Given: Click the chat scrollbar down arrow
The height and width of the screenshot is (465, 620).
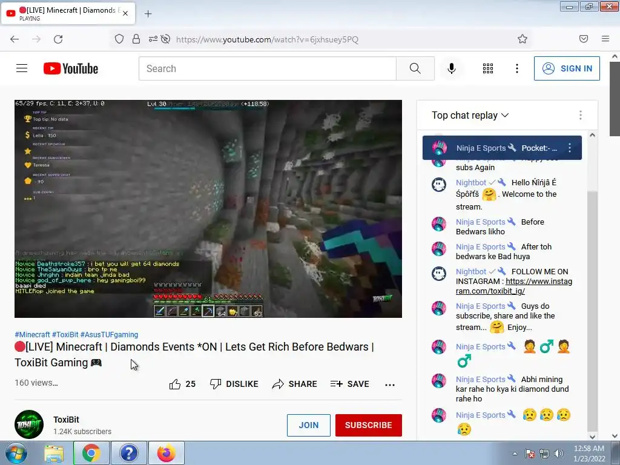Looking at the screenshot, I should 592,437.
